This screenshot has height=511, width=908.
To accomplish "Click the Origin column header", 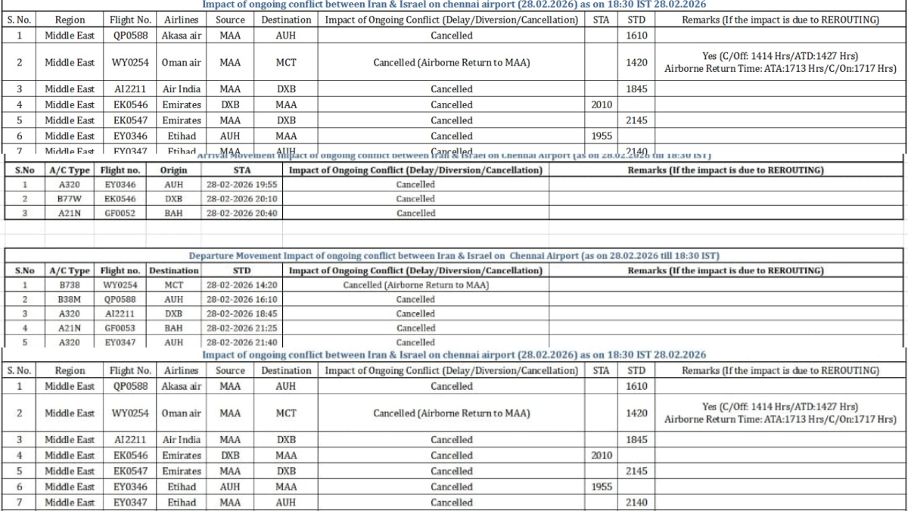I will tap(173, 170).
